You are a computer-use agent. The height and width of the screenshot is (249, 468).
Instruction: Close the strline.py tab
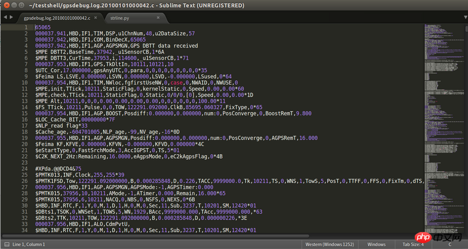click(158, 18)
